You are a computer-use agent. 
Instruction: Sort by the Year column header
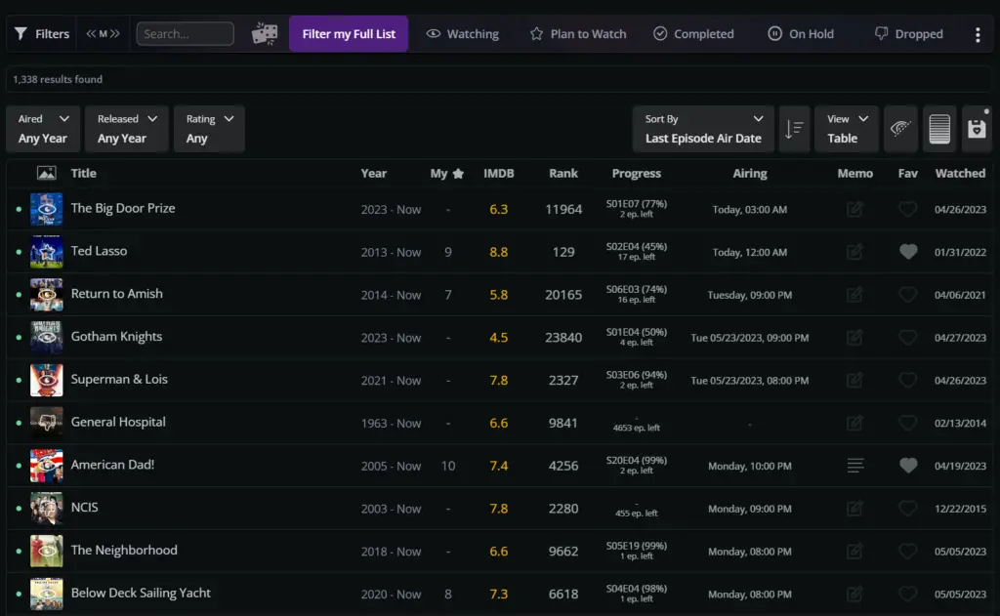click(374, 173)
